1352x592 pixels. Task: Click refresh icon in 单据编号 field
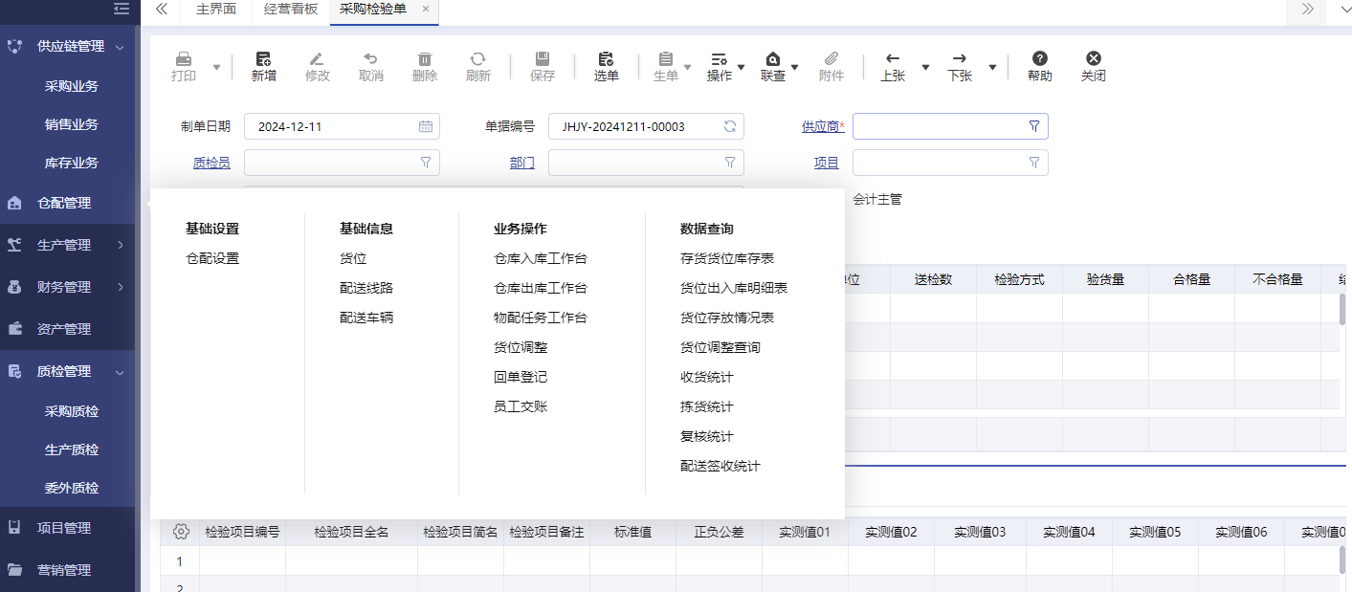(729, 126)
